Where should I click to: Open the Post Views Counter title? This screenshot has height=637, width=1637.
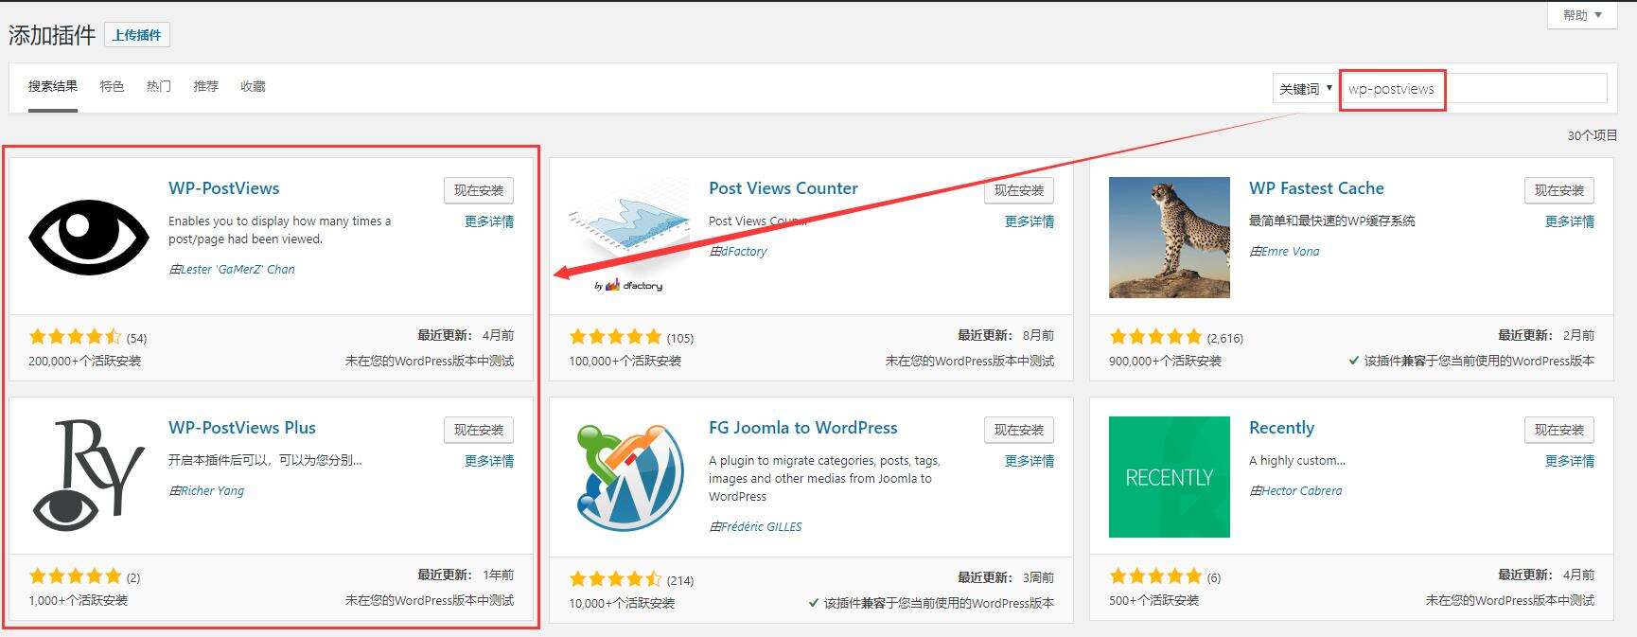(x=783, y=188)
